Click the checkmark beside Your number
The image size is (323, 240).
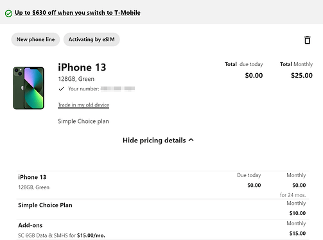(x=62, y=89)
